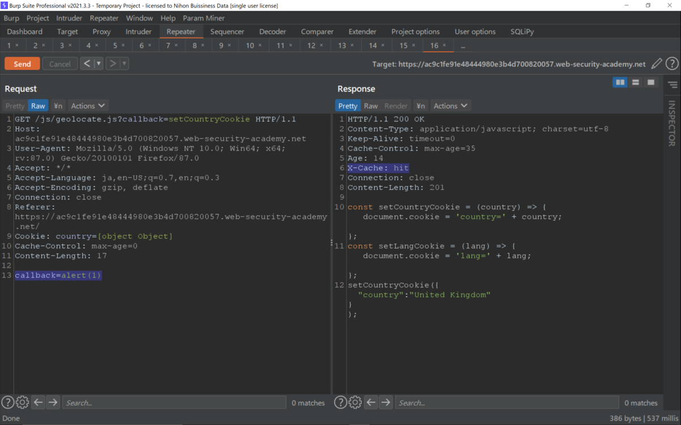
Task: Switch to the Decoder tab
Action: 272,32
